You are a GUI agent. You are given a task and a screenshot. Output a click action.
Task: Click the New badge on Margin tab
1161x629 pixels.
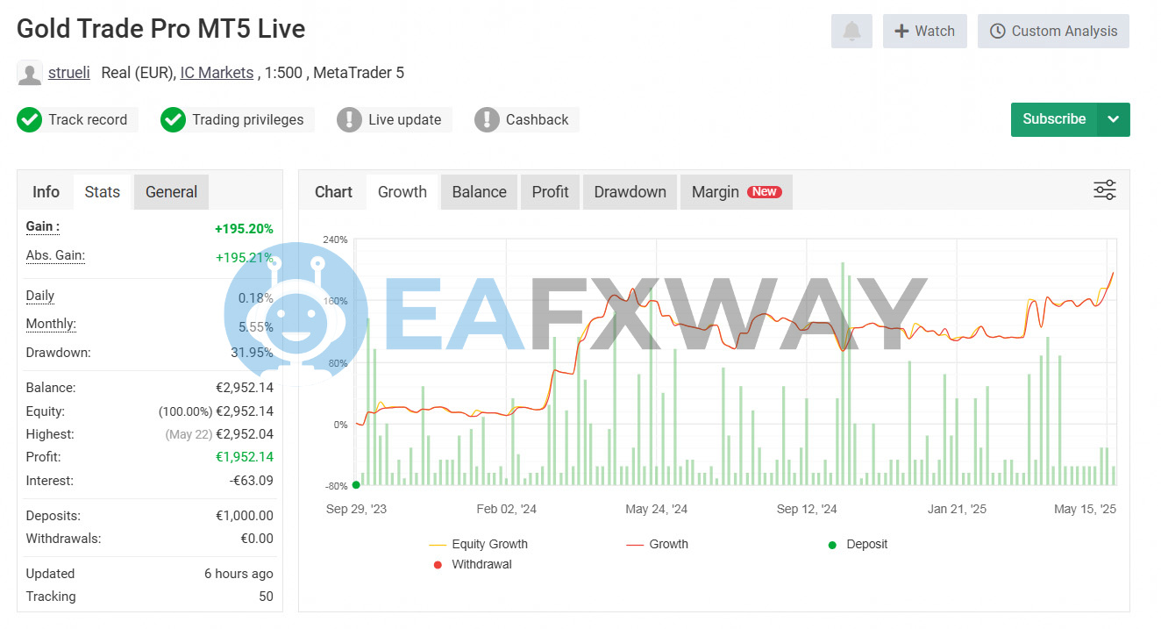pos(764,192)
